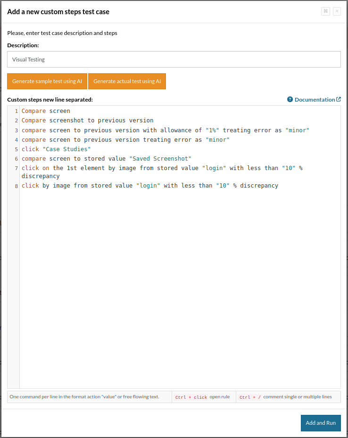This screenshot has width=348, height=438.
Task: Click line number 5 in editor gutter
Action: click(x=16, y=149)
